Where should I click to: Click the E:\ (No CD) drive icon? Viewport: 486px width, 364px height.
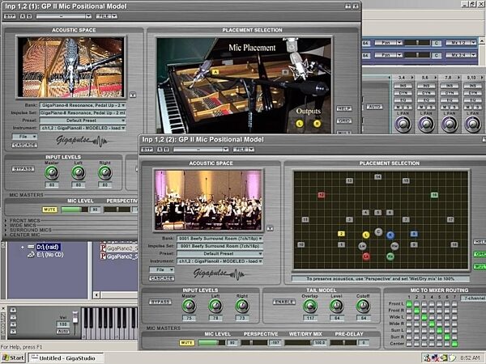pyautogui.click(x=31, y=255)
